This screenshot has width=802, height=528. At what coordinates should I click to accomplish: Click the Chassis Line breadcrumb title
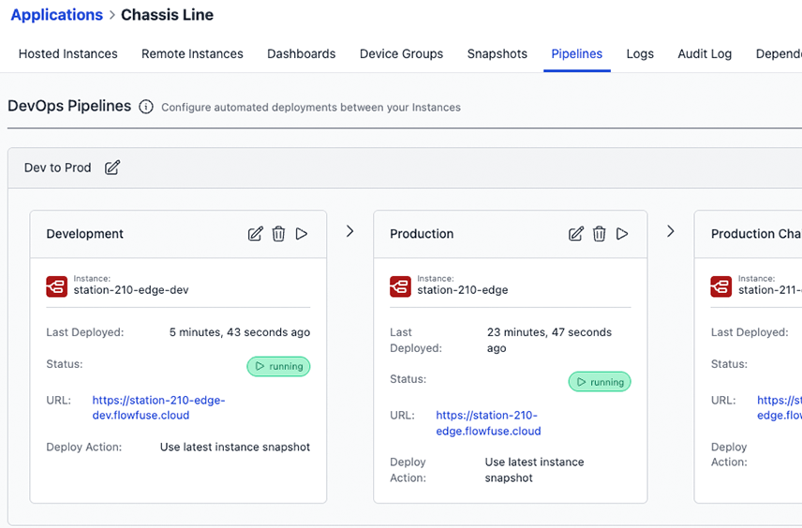168,15
